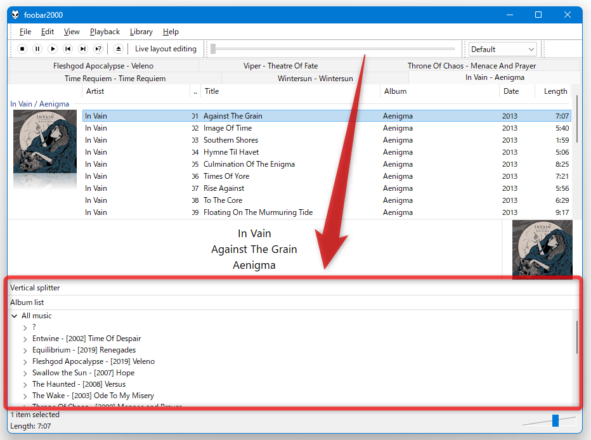Open the Library menu
This screenshot has height=440, width=591.
pyautogui.click(x=141, y=32)
